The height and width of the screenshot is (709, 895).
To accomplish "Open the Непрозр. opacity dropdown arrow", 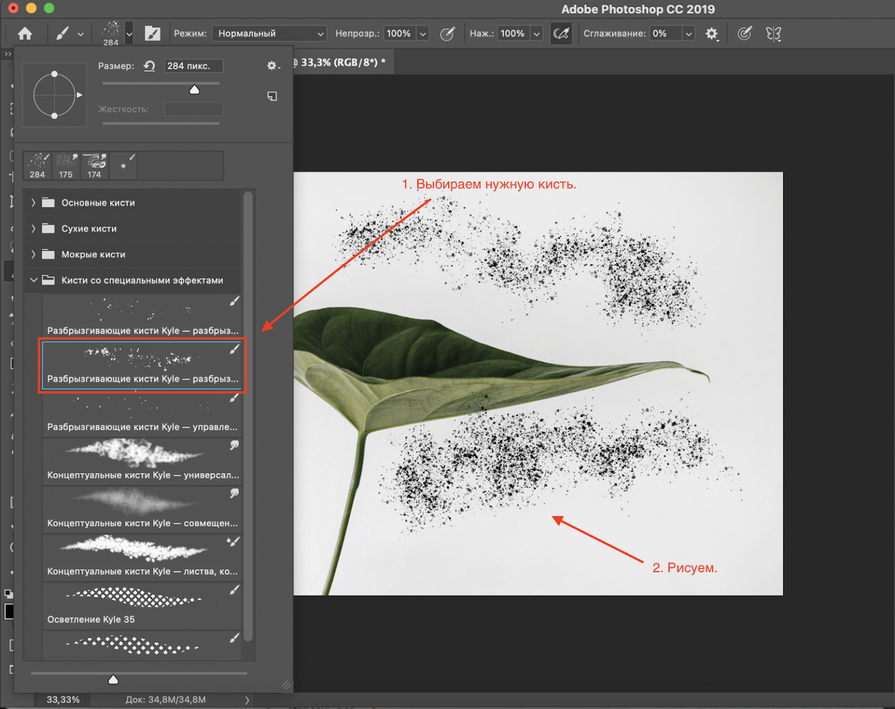I will tap(423, 34).
